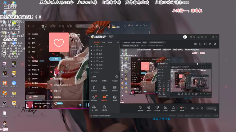Collapse the 工具箱 toolbox circle button
The image size is (236, 132).
(117, 77)
